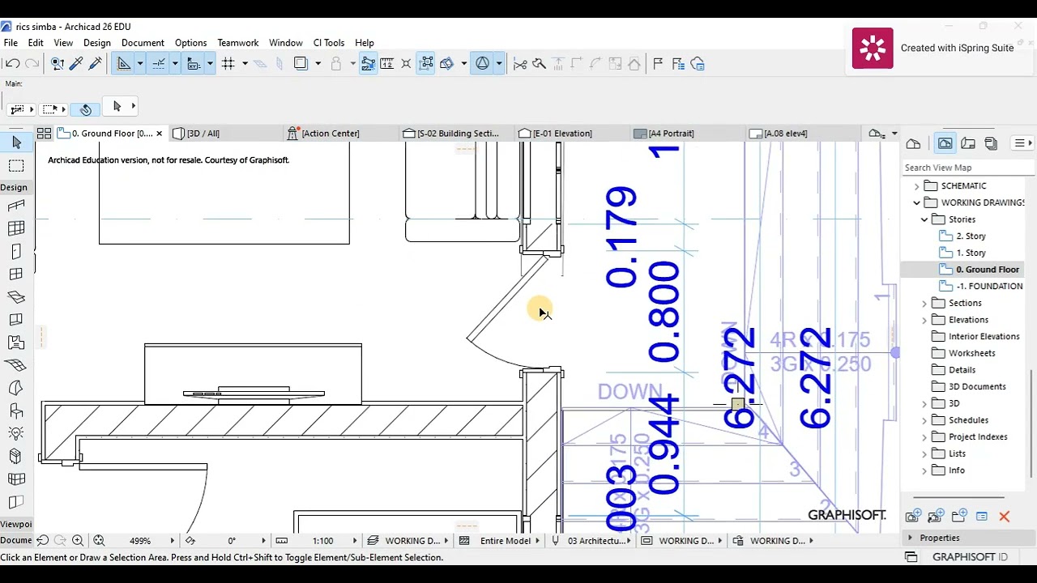
Task: Toggle the Grid Snap icon
Action: [x=228, y=64]
